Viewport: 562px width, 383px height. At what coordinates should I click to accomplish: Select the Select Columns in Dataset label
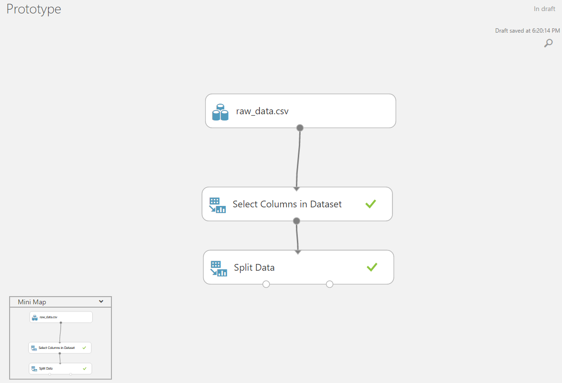coord(287,204)
